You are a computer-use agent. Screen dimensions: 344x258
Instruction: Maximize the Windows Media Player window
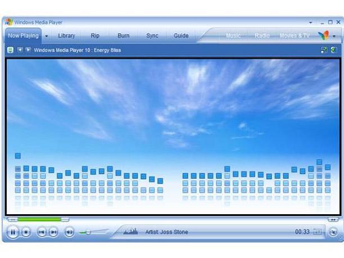(331, 22)
